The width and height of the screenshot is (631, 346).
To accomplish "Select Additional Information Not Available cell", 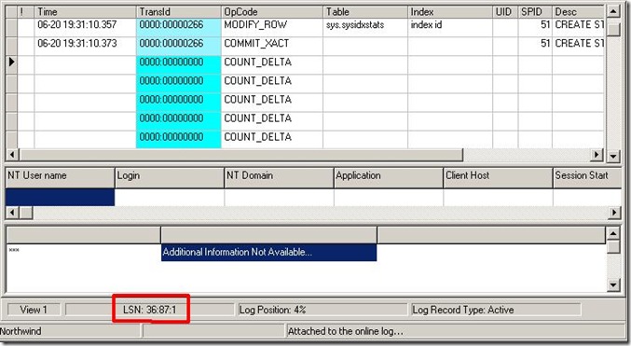I will click(268, 252).
